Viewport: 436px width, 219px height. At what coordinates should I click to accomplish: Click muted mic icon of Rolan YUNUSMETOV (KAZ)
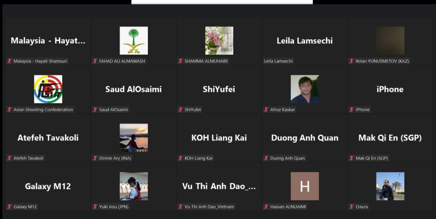pyautogui.click(x=351, y=61)
